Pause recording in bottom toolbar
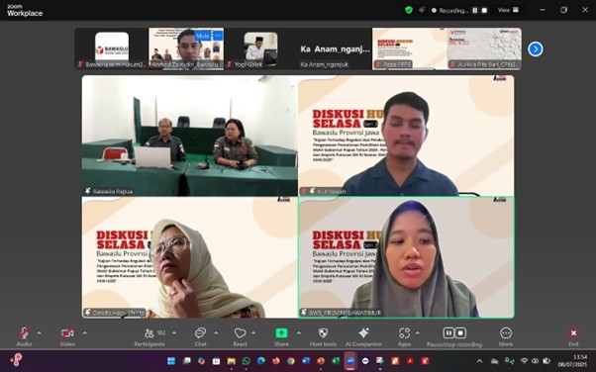This screenshot has height=372, width=596. coord(448,333)
